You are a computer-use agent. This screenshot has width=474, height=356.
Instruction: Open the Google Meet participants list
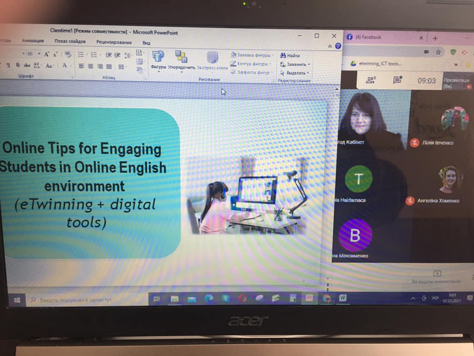tap(370, 80)
